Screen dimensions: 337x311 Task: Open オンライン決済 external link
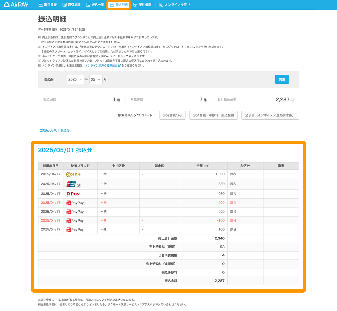(x=175, y=5)
